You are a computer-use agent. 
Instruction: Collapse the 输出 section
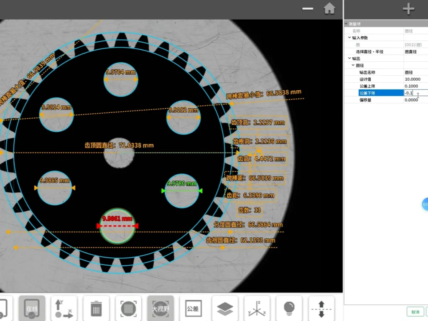349,59
